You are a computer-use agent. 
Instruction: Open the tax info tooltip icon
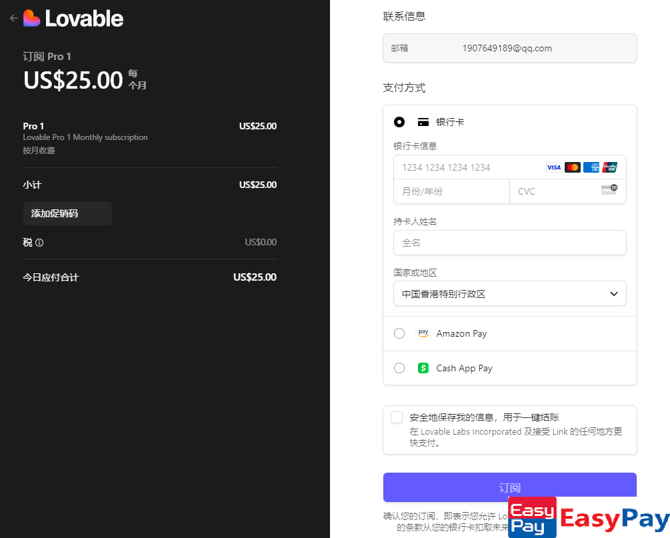click(39, 243)
